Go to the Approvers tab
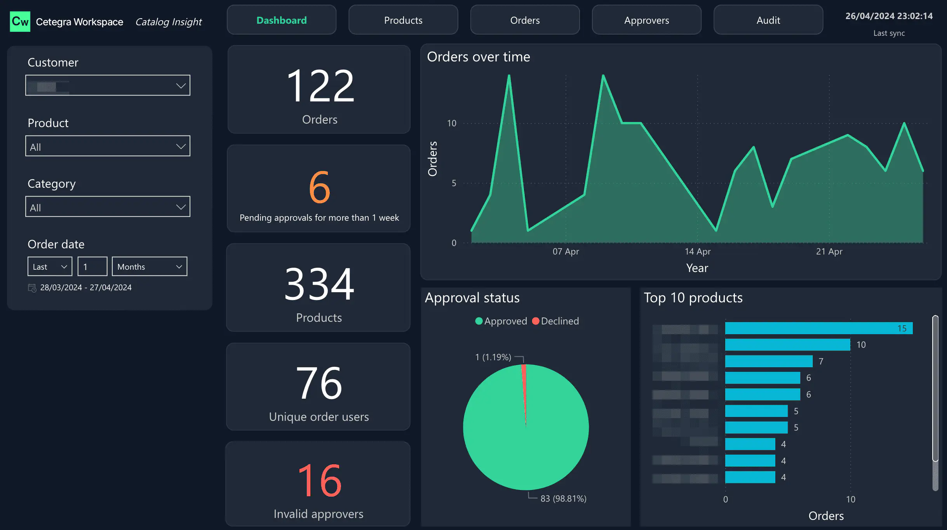947x530 pixels. click(x=646, y=20)
